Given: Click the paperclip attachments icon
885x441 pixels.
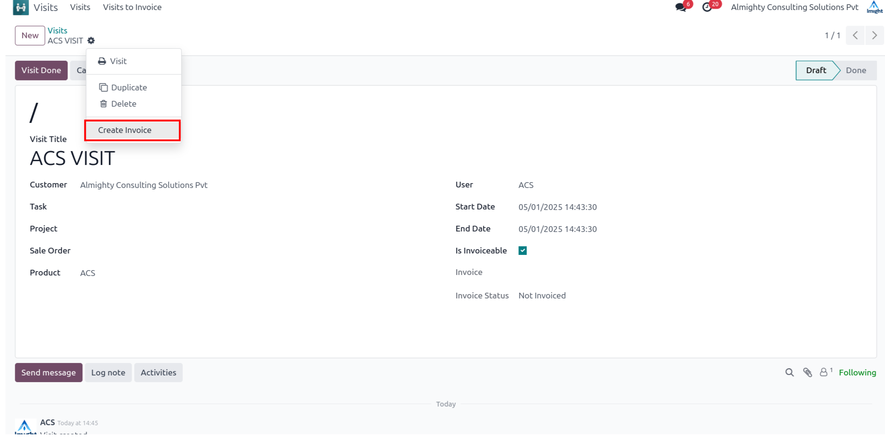Looking at the screenshot, I should coord(807,373).
